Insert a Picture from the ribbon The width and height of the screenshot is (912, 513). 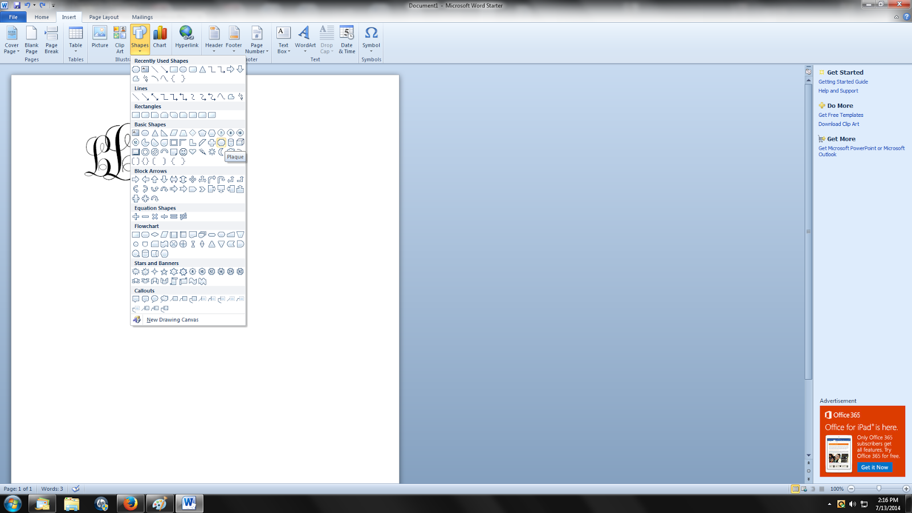click(100, 39)
